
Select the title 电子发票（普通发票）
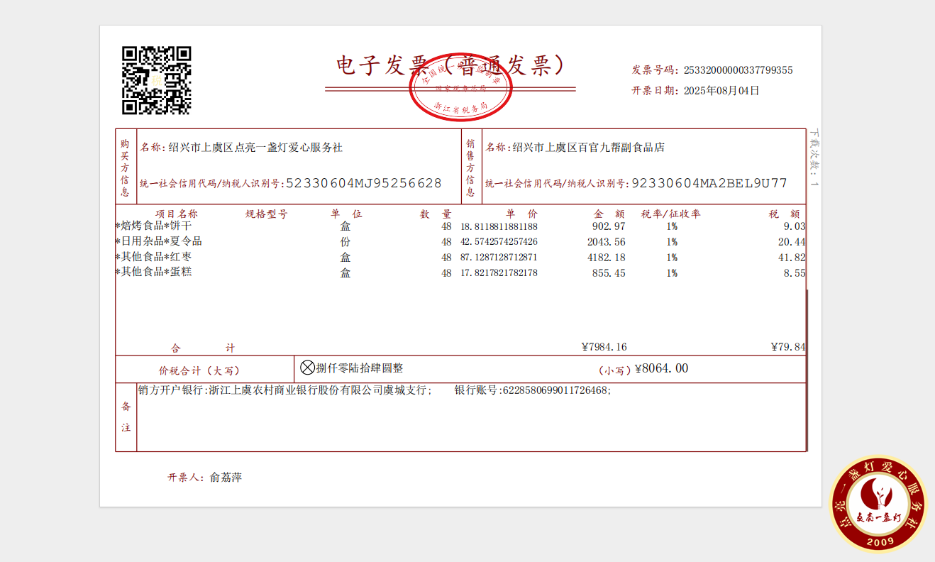coord(451,65)
